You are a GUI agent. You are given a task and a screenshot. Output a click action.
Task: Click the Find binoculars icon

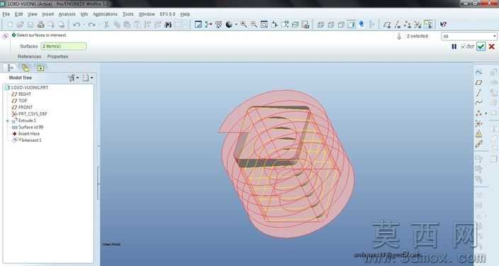(168, 25)
